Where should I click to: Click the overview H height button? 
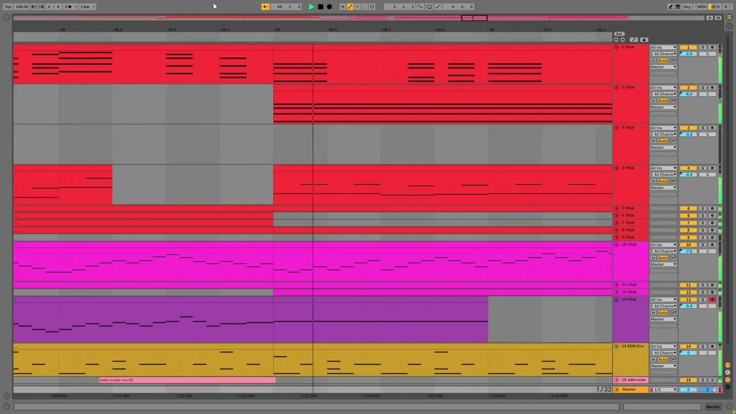(x=710, y=18)
